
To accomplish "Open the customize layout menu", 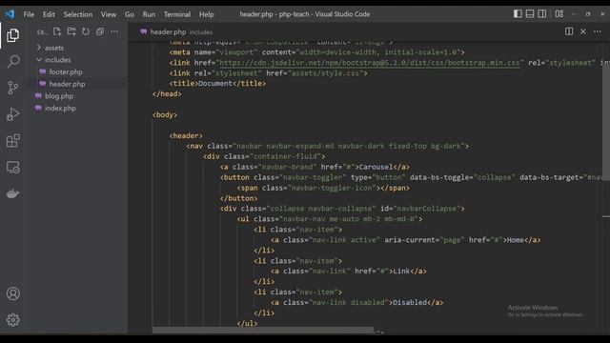I will point(559,14).
